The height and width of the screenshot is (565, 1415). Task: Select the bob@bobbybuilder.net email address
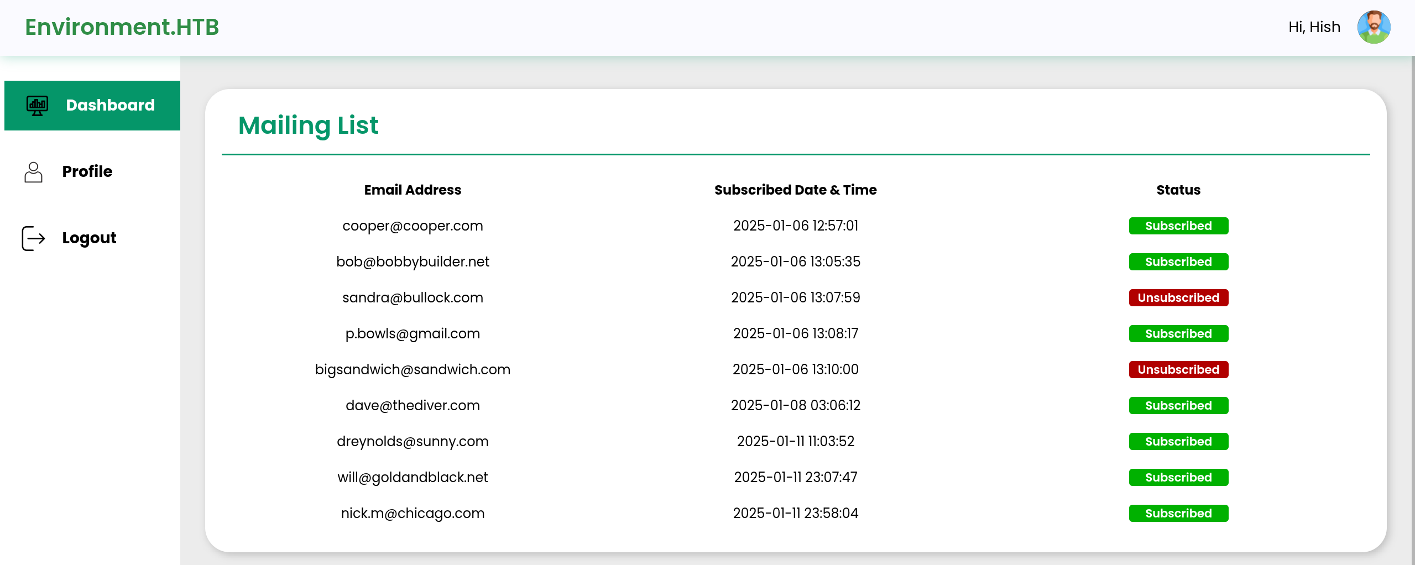(x=413, y=261)
